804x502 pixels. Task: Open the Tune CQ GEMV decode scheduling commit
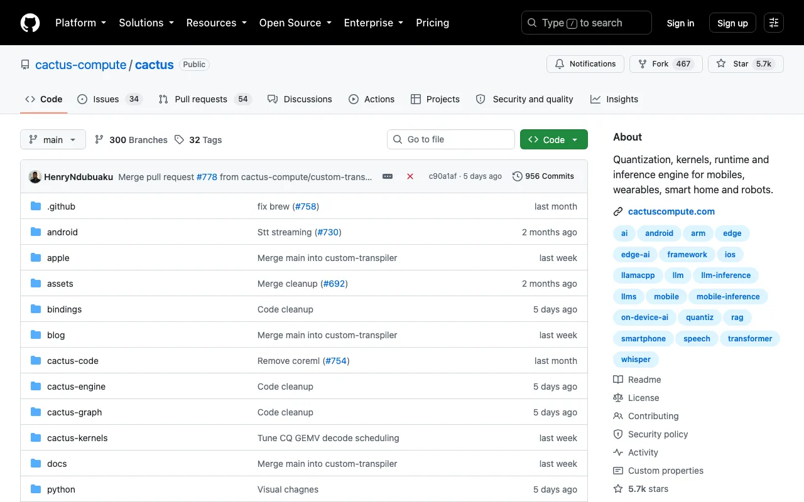pos(328,438)
